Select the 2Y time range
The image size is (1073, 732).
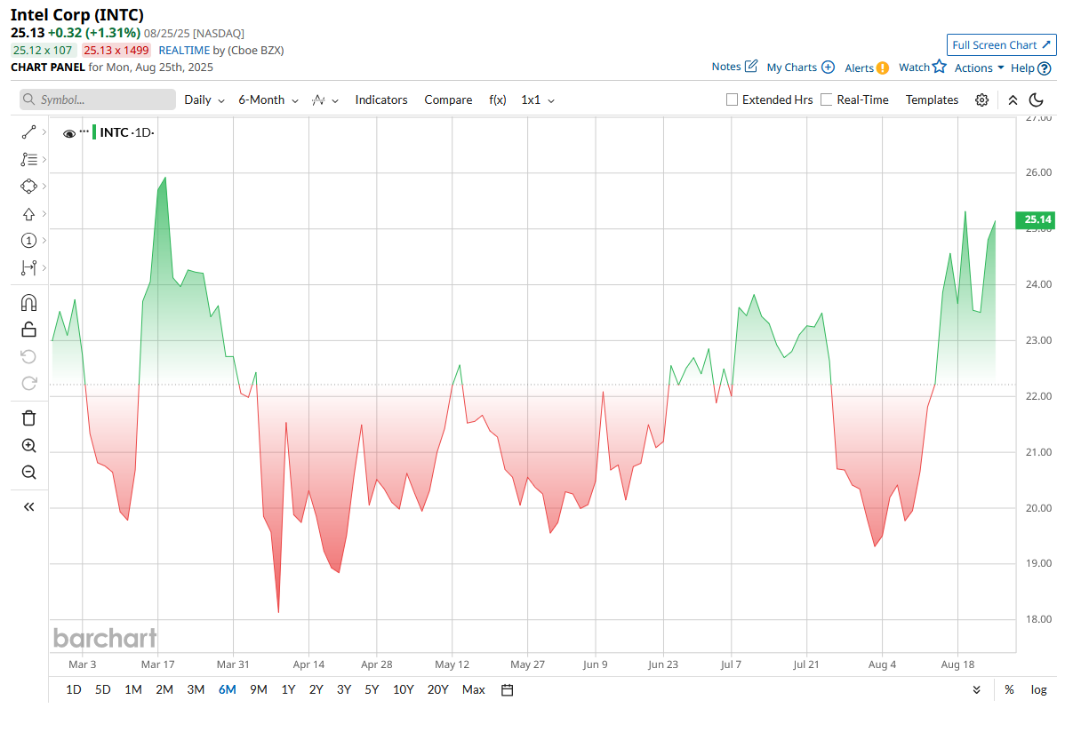click(x=316, y=689)
